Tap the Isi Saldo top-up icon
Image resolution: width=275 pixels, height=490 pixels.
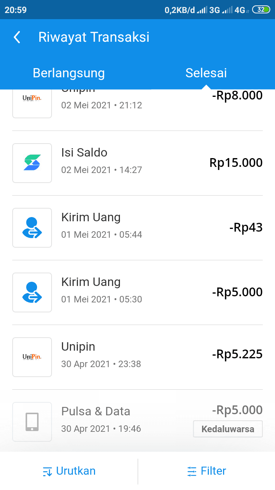tap(32, 163)
